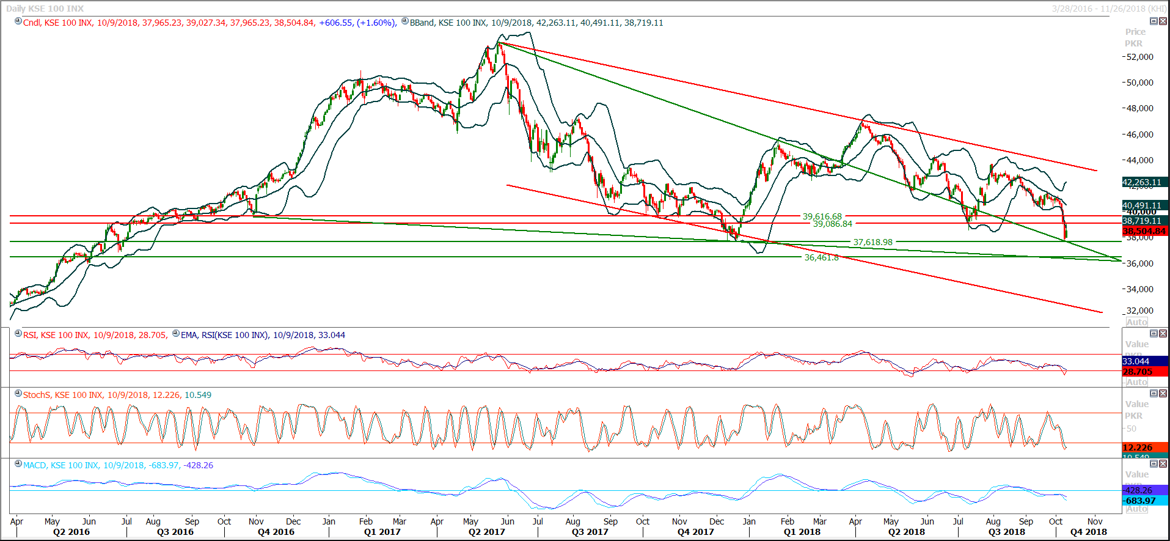Close the price chart pane

(x=1163, y=21)
